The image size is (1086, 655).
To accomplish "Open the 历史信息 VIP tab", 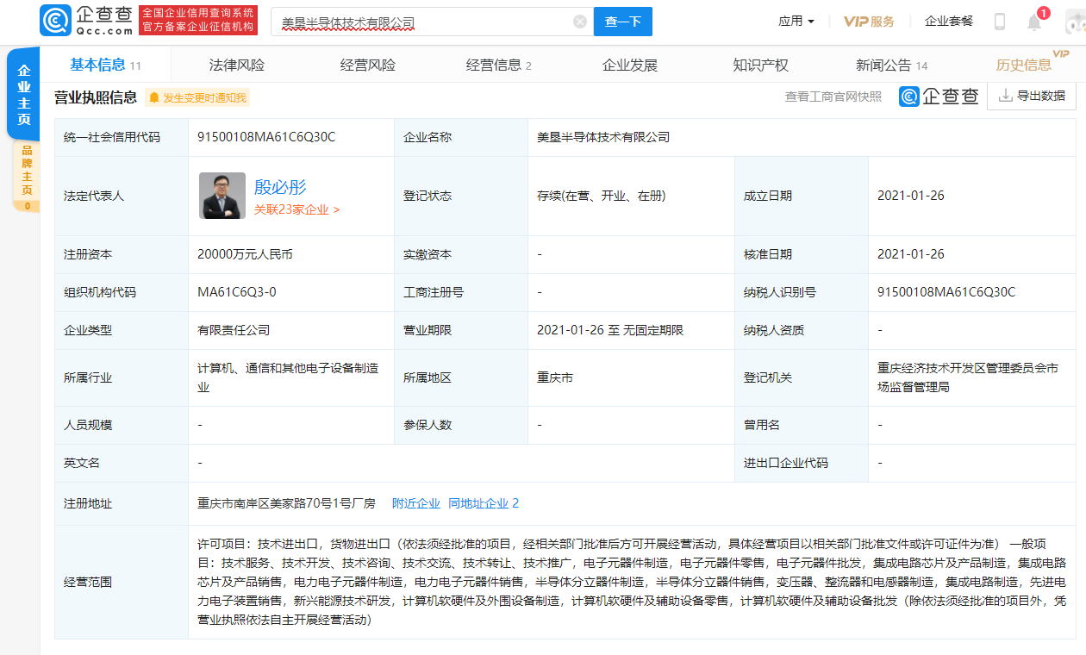I will tap(1026, 65).
